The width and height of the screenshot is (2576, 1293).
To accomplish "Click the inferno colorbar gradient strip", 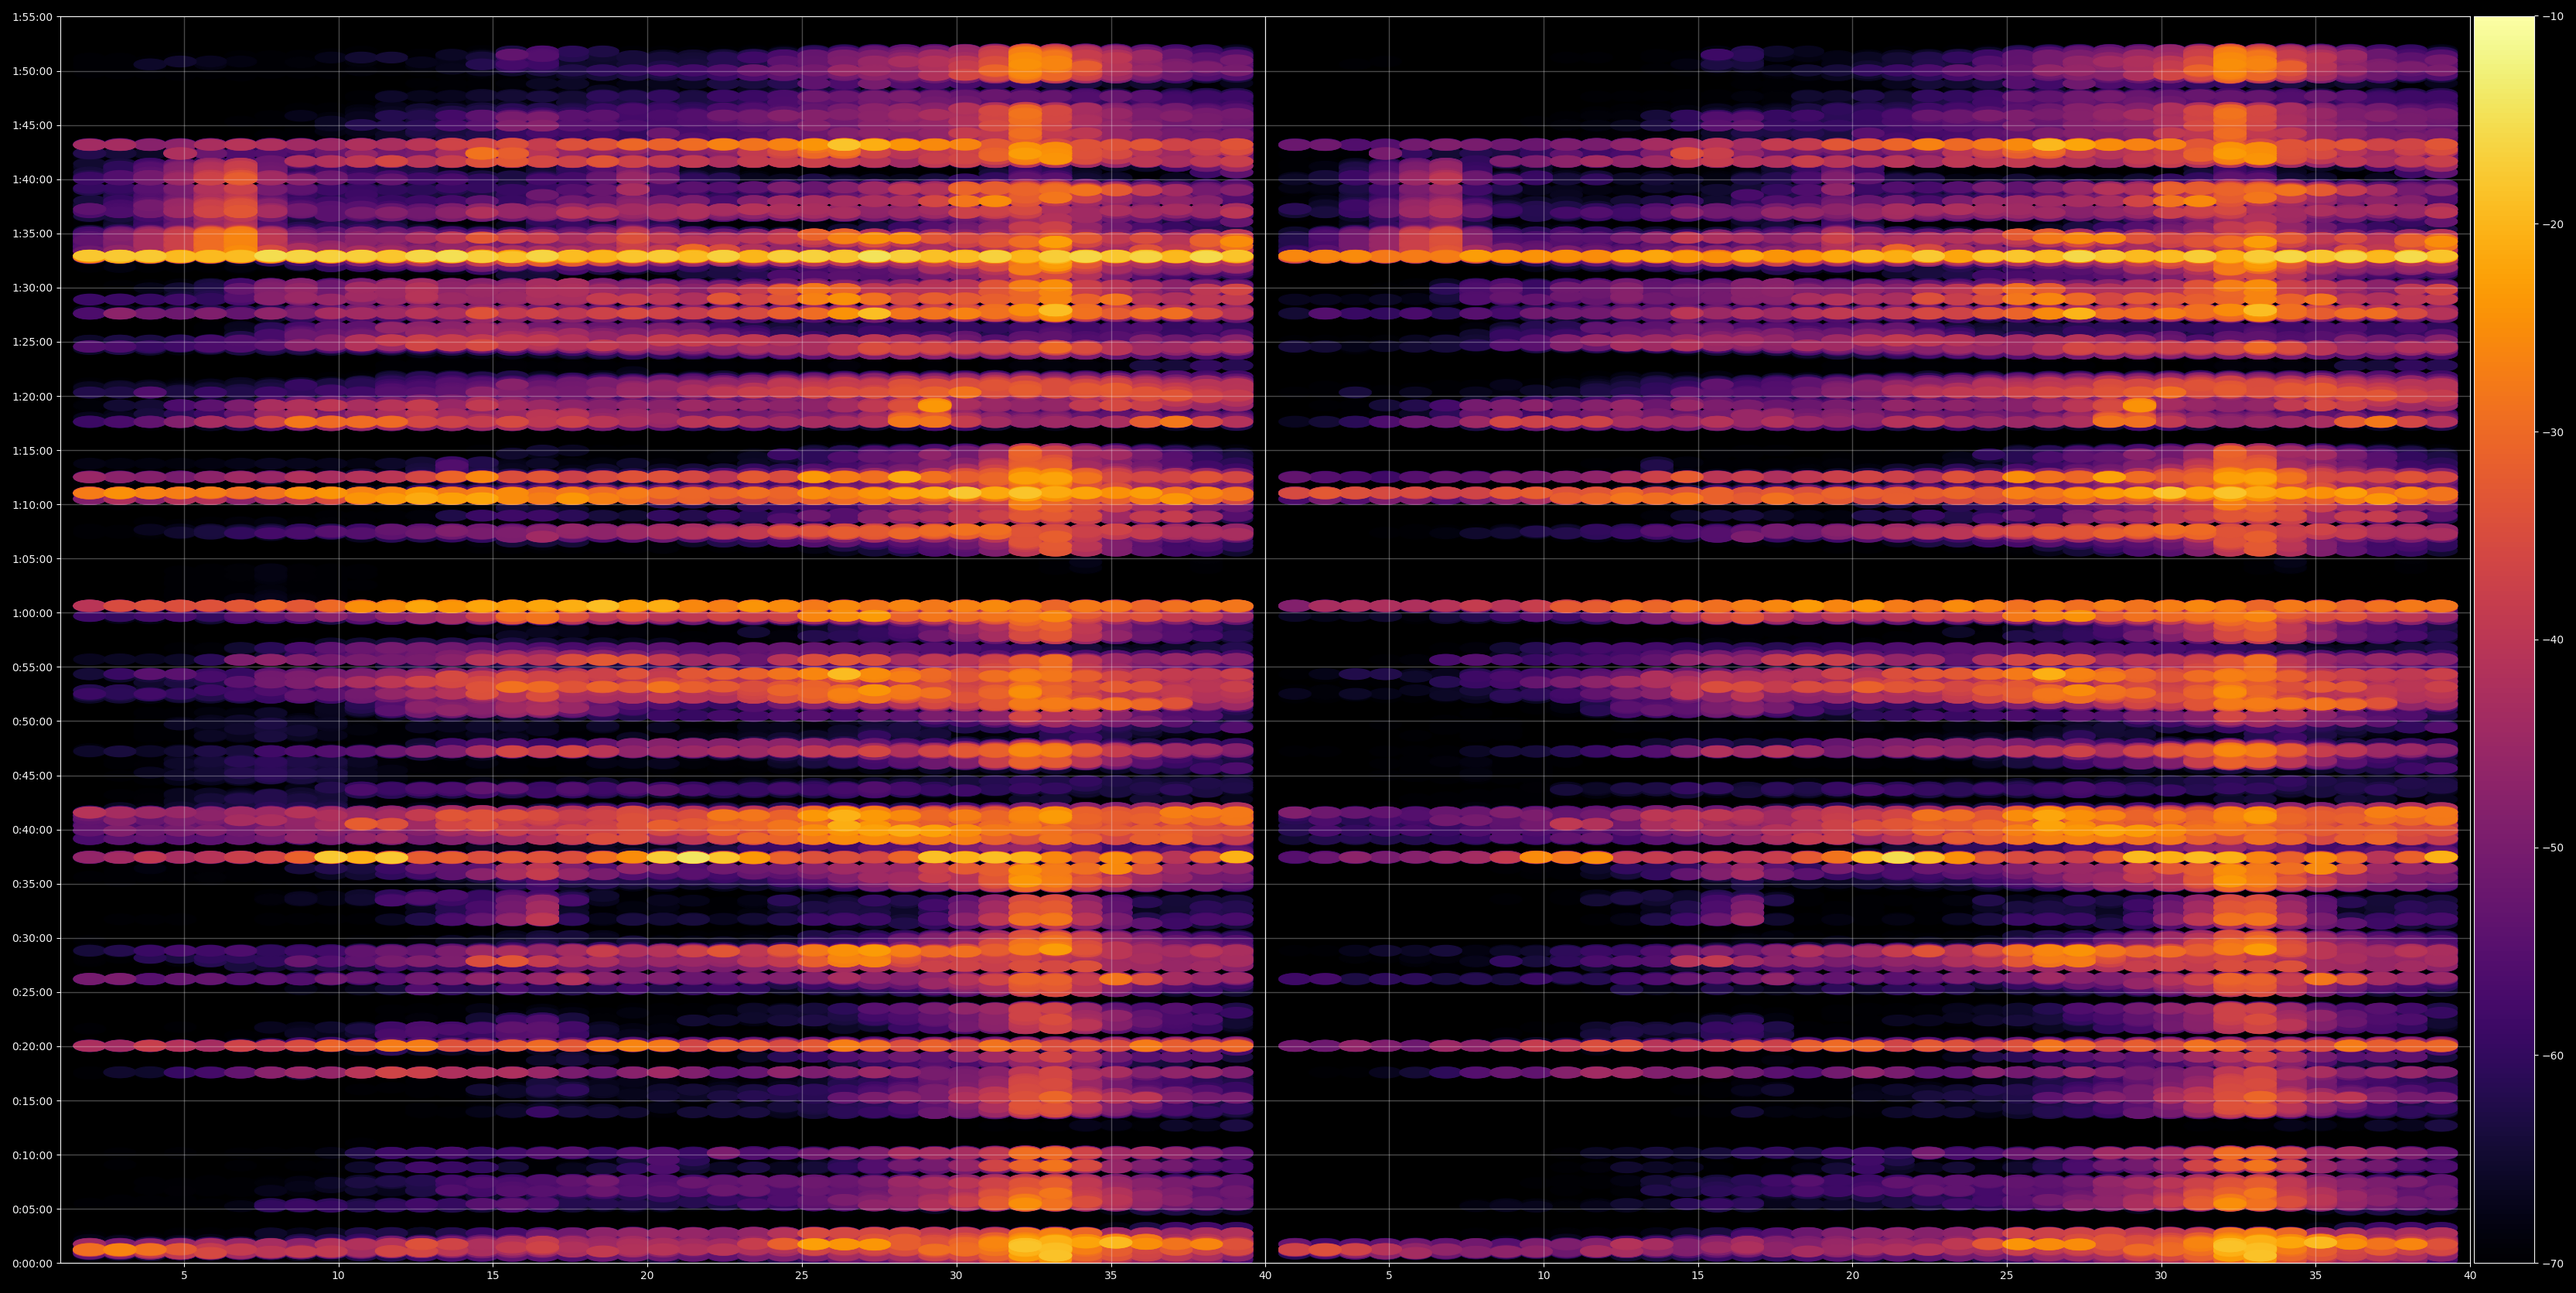I will (x=2505, y=640).
